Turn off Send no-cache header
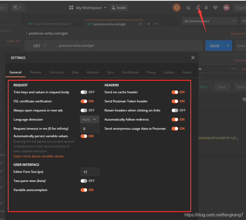 pos(175,92)
